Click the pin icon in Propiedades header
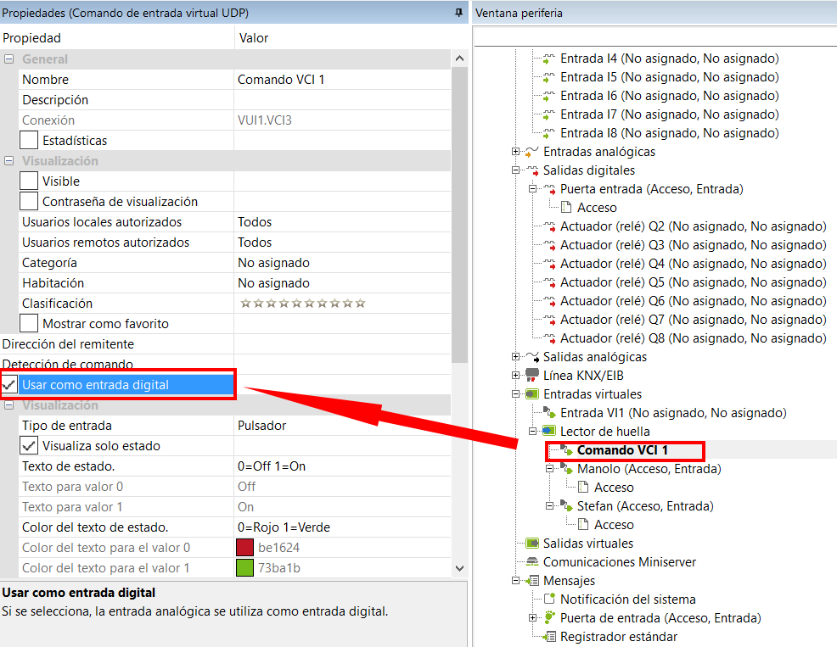This screenshot has height=647, width=837. 459,13
